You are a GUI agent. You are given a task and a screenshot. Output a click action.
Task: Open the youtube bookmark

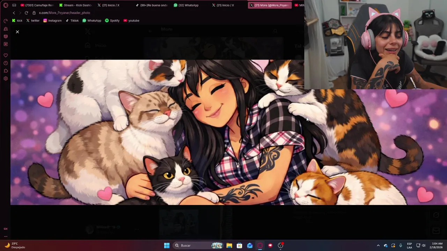coord(131,21)
